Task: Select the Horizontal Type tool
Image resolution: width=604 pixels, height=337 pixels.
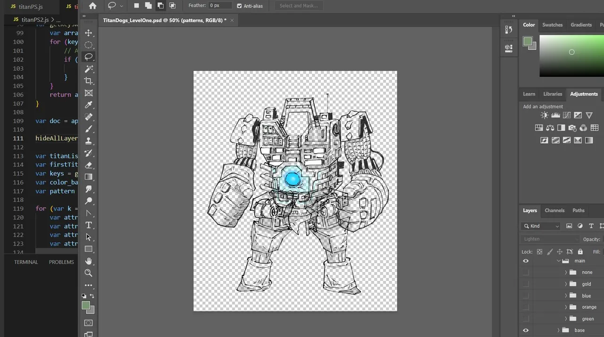Action: 88,225
